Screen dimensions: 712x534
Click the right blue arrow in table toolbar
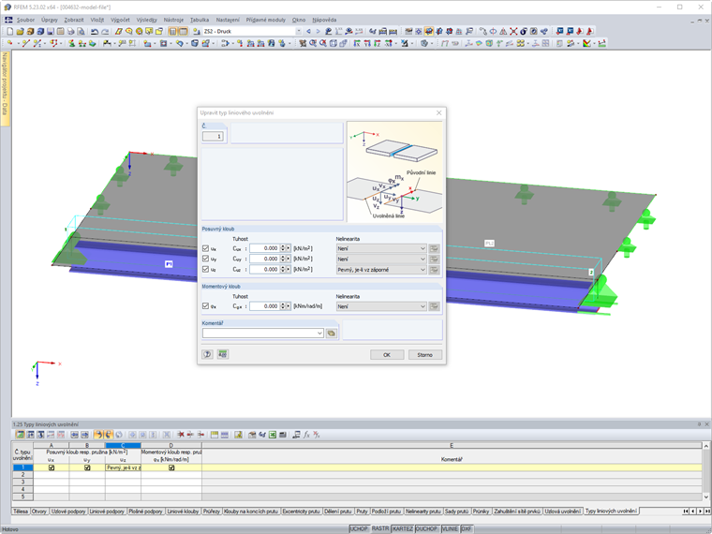(84, 435)
